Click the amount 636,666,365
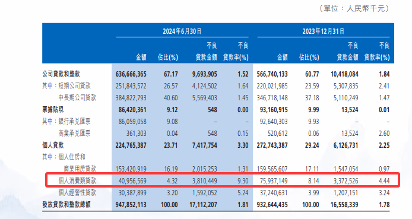The height and width of the screenshot is (219, 412). click(131, 74)
